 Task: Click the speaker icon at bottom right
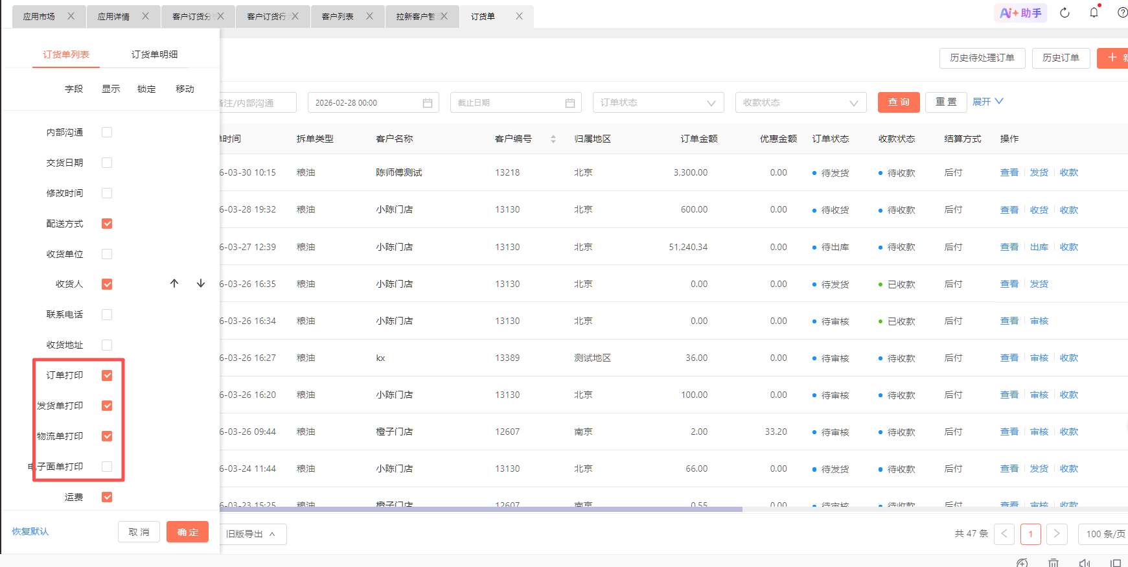pyautogui.click(x=1085, y=562)
